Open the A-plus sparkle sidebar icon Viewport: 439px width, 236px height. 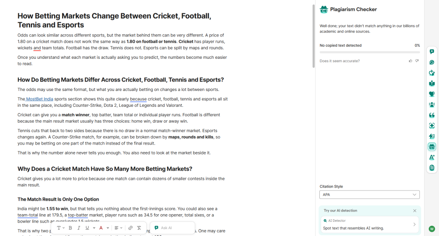click(x=432, y=157)
